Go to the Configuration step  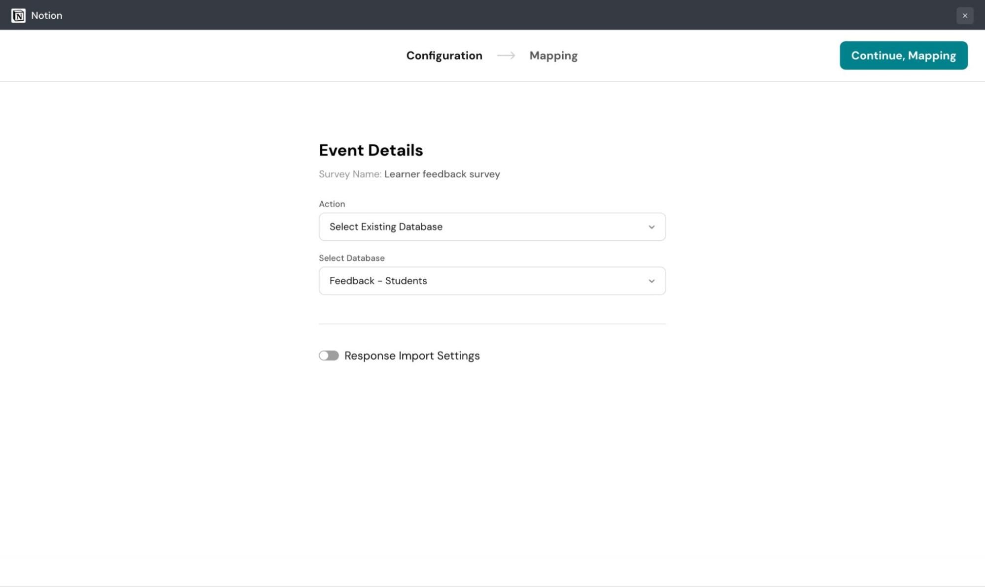pyautogui.click(x=444, y=56)
